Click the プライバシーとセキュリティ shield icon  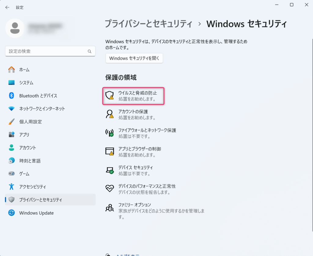pos(12,200)
